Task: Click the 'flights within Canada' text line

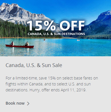Action: point(24,84)
